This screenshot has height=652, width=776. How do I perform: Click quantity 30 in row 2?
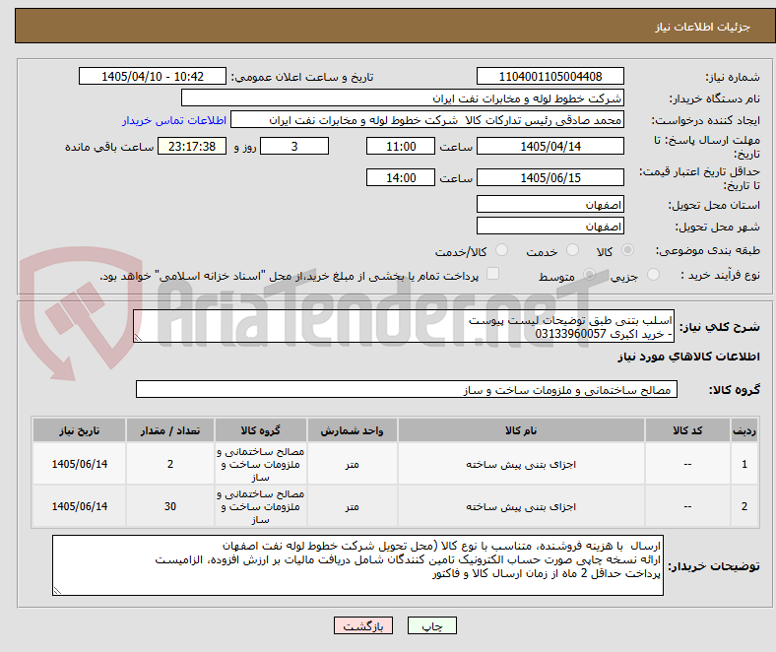click(x=170, y=506)
